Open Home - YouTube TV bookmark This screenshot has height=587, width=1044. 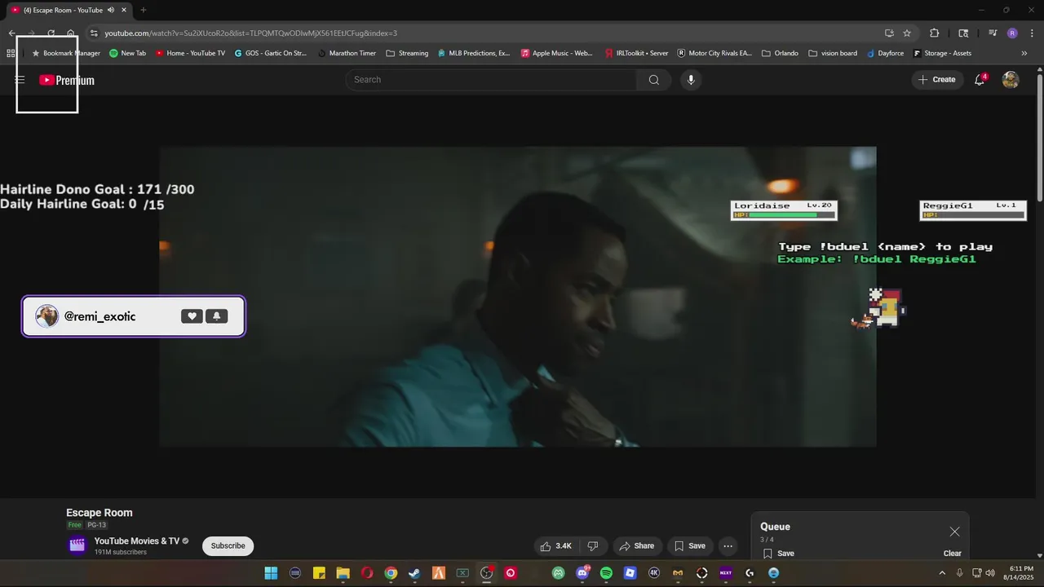click(190, 53)
